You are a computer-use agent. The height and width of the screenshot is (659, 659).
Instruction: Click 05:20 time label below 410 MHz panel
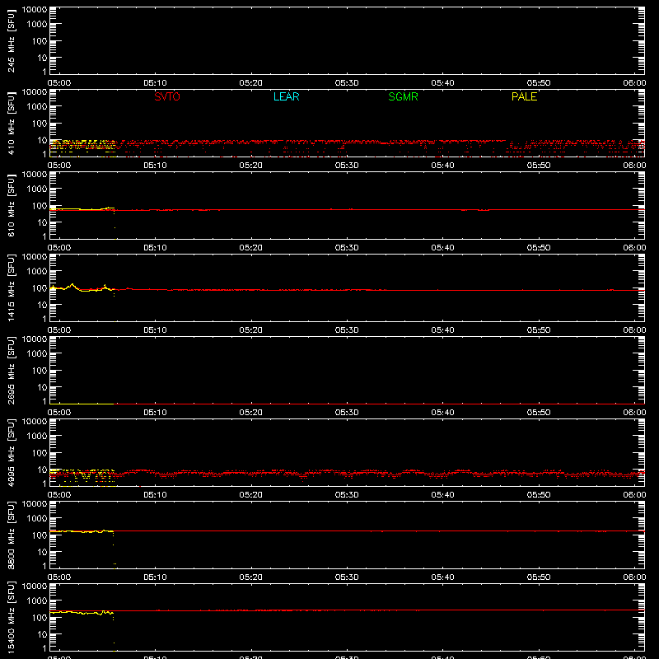(x=251, y=166)
